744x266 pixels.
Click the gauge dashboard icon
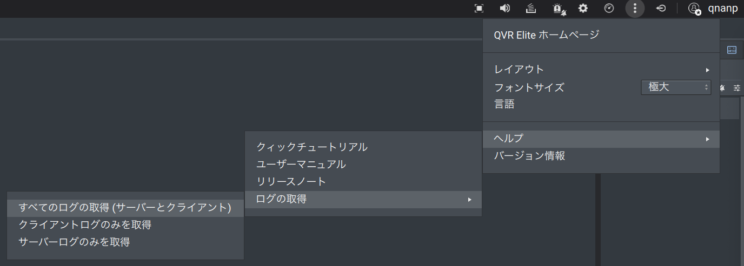[609, 8]
